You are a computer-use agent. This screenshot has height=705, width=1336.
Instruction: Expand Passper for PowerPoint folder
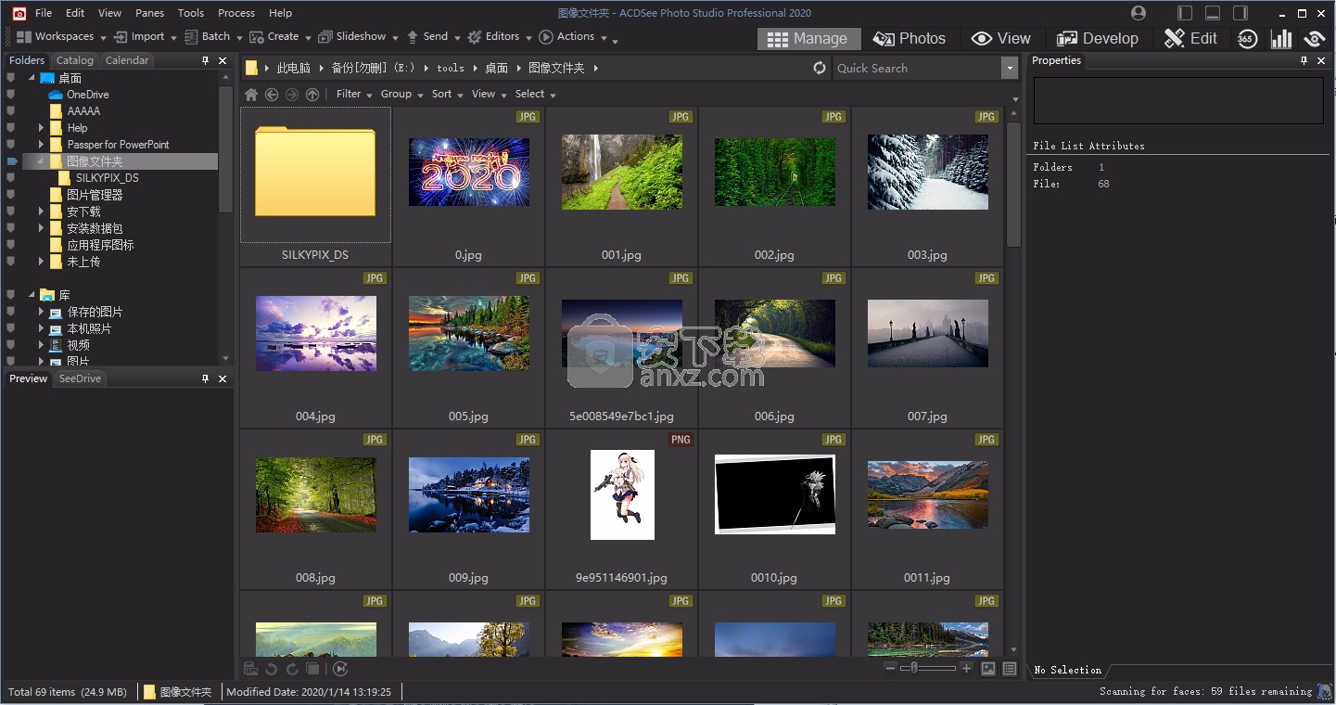point(41,145)
